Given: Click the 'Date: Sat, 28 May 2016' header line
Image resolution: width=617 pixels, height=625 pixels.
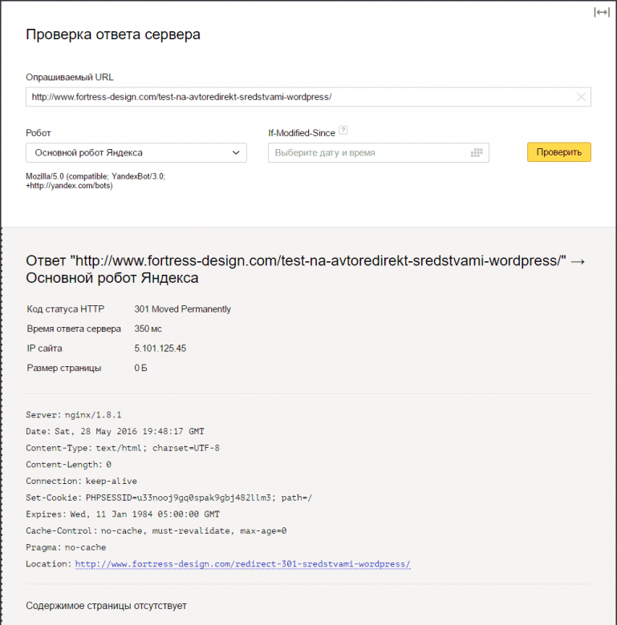Looking at the screenshot, I should tap(115, 431).
